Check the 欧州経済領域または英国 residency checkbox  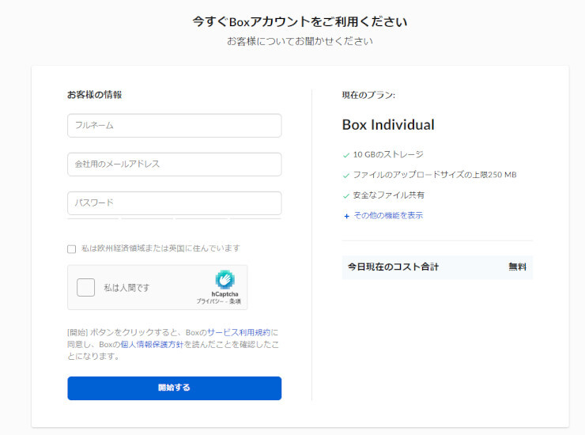coord(72,249)
